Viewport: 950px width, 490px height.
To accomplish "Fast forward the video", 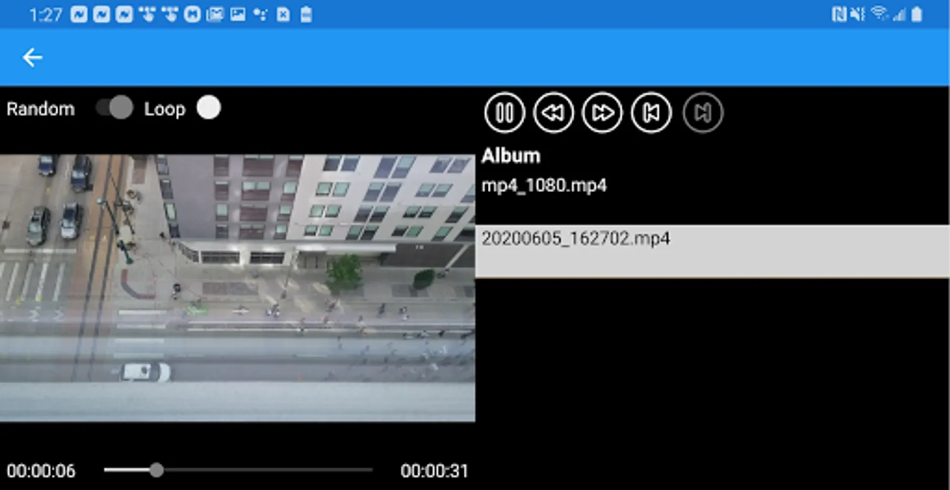I will [x=602, y=113].
